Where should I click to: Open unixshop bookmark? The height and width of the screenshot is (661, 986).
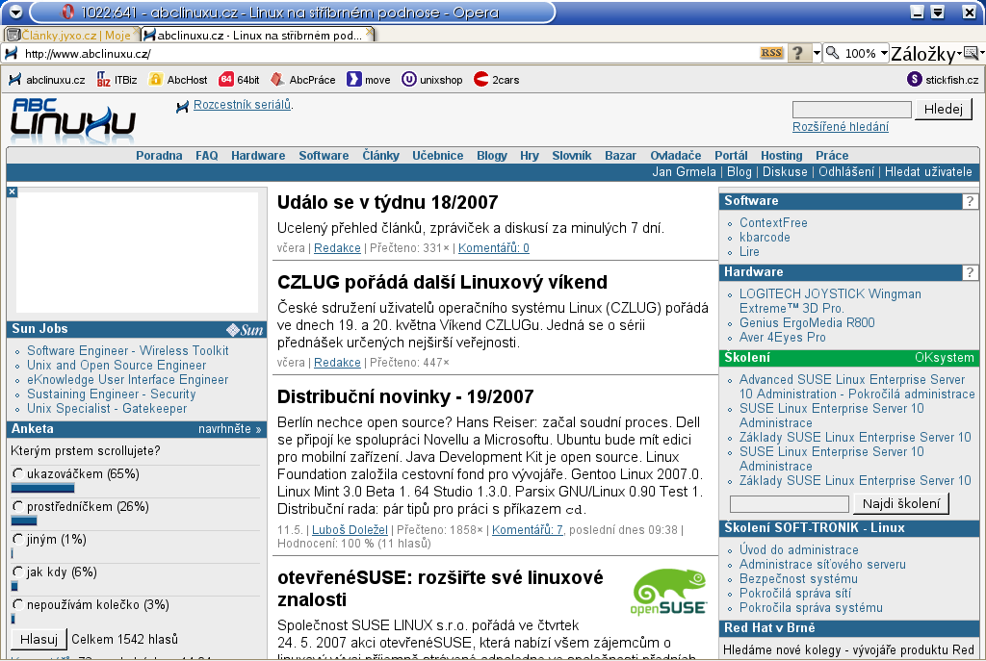point(432,80)
